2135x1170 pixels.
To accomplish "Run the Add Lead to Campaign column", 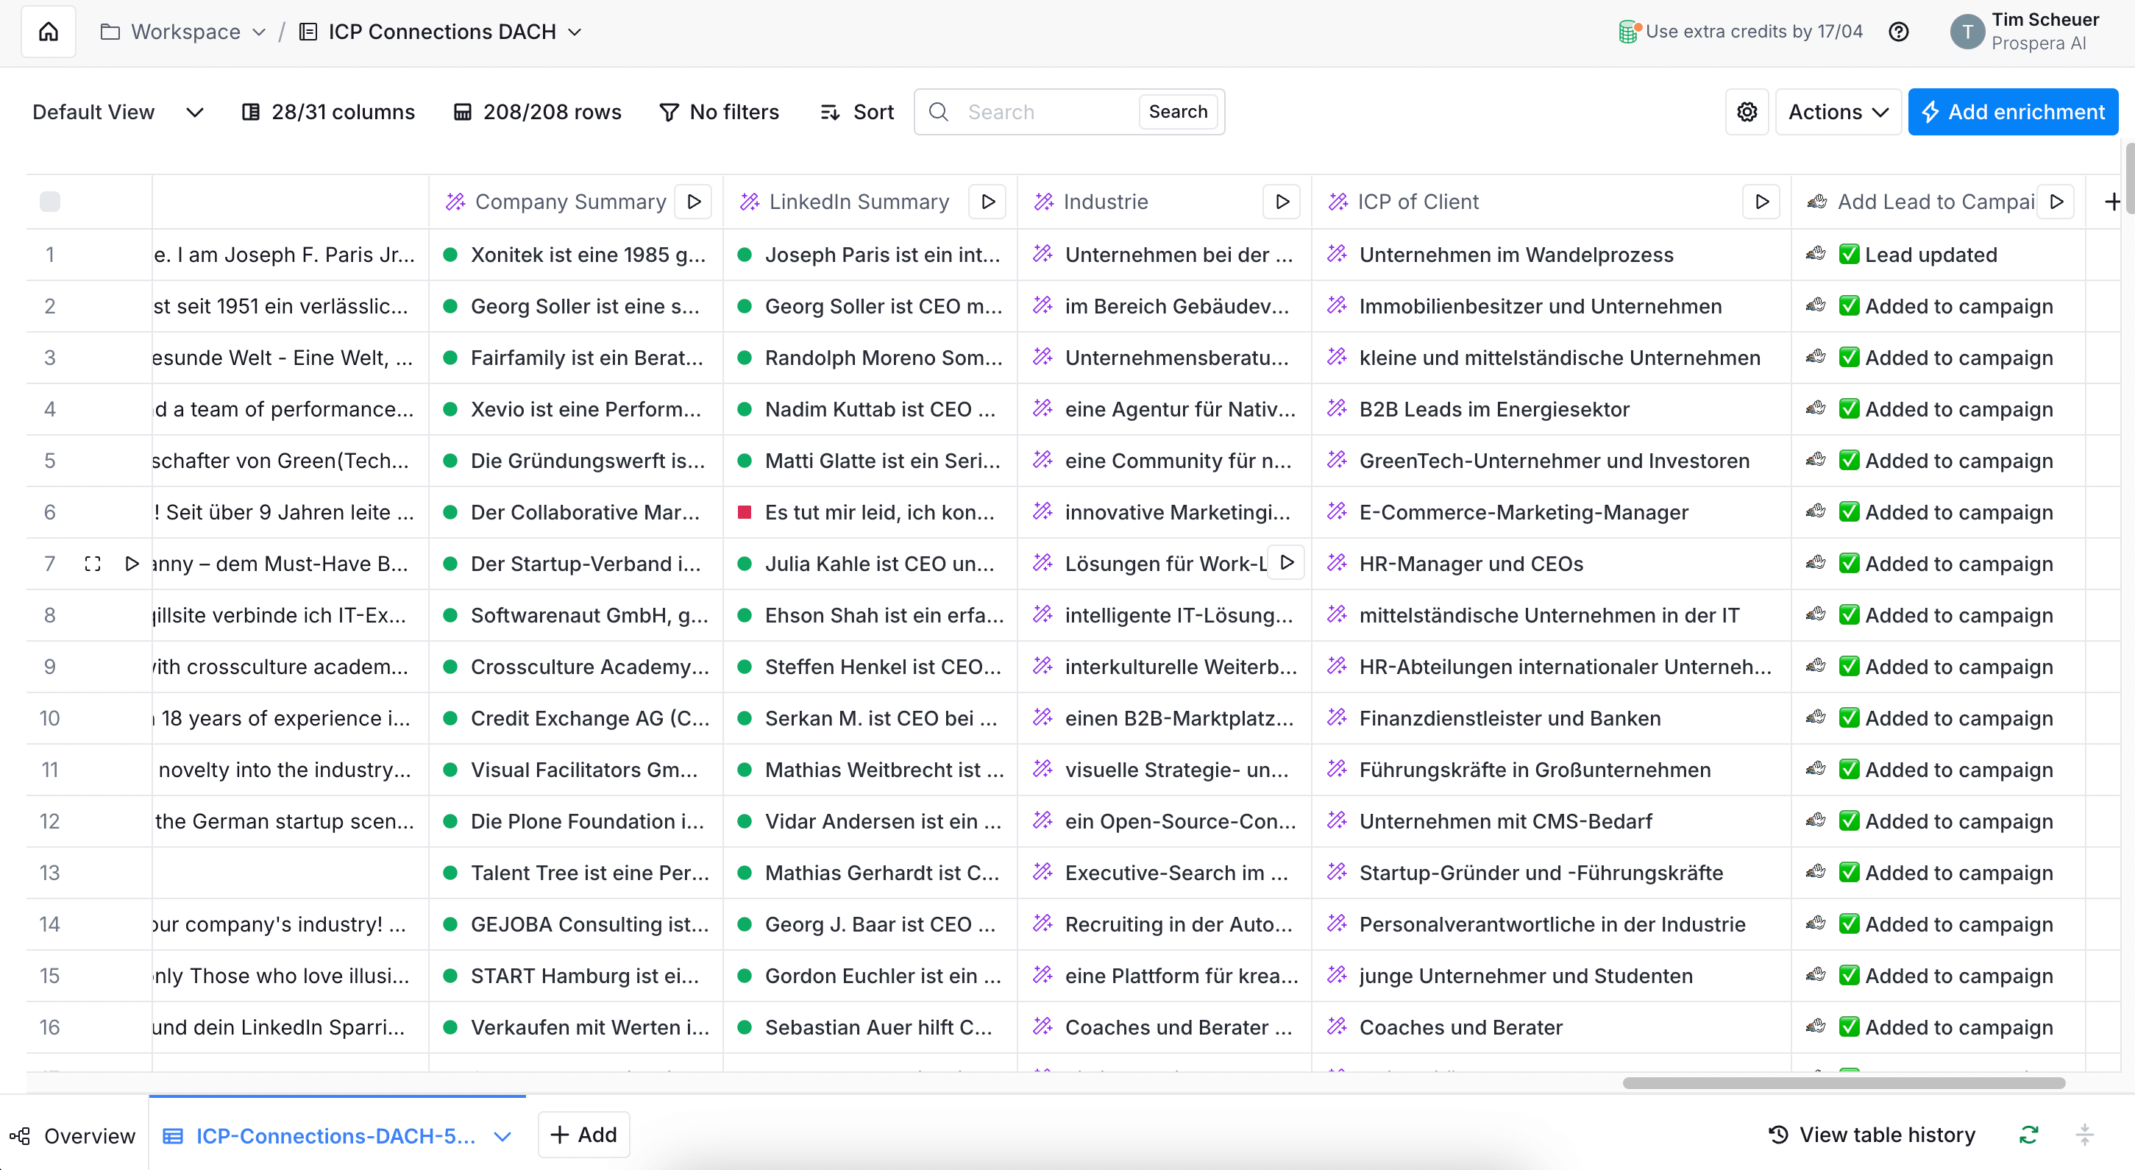I will point(2056,202).
